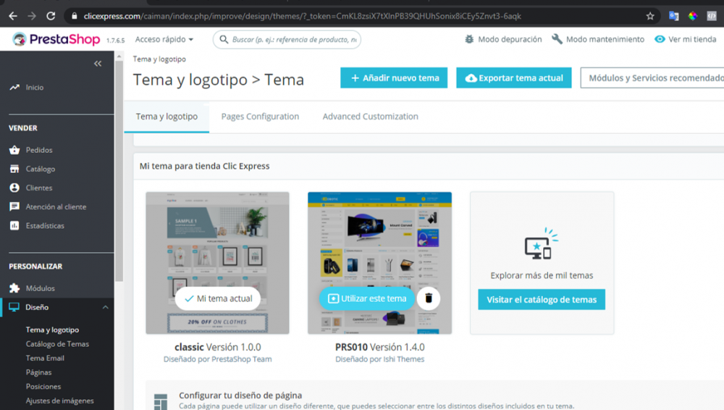
Task: Click the PRS010 theme thumbnail
Action: point(379,263)
